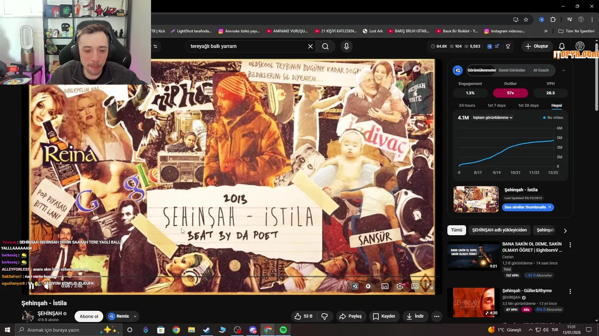
Task: Mute the video volume
Action: pos(47,286)
